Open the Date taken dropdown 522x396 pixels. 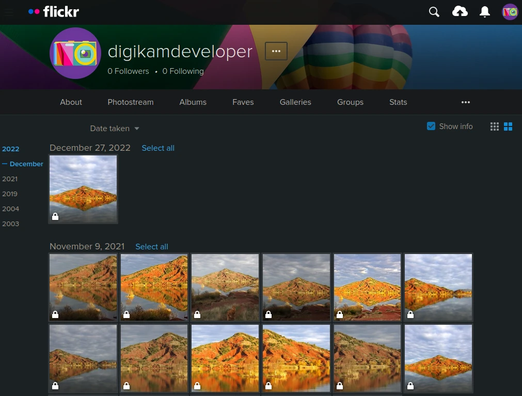[x=115, y=129]
